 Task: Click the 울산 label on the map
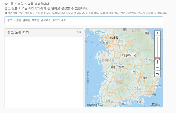tap(158, 86)
